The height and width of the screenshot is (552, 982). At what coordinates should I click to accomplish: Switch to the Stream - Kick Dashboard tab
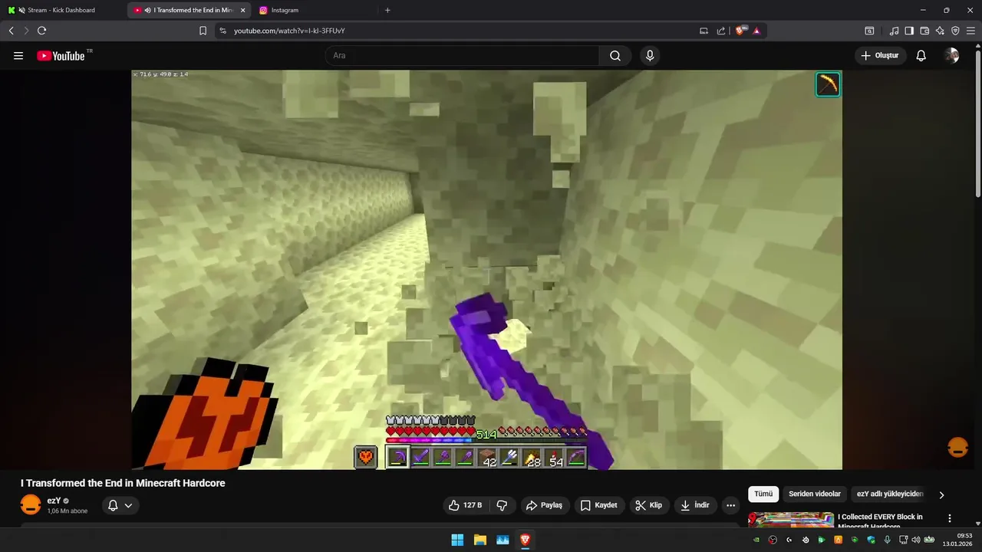tap(61, 10)
